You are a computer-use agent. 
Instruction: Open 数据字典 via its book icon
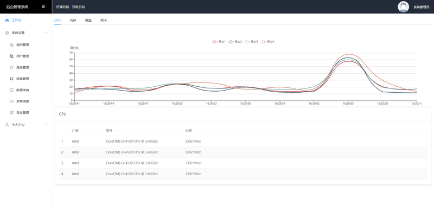click(x=11, y=90)
